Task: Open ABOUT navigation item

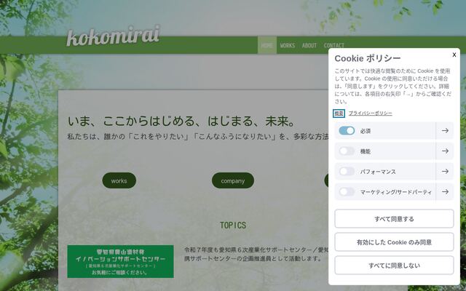Action: click(309, 45)
